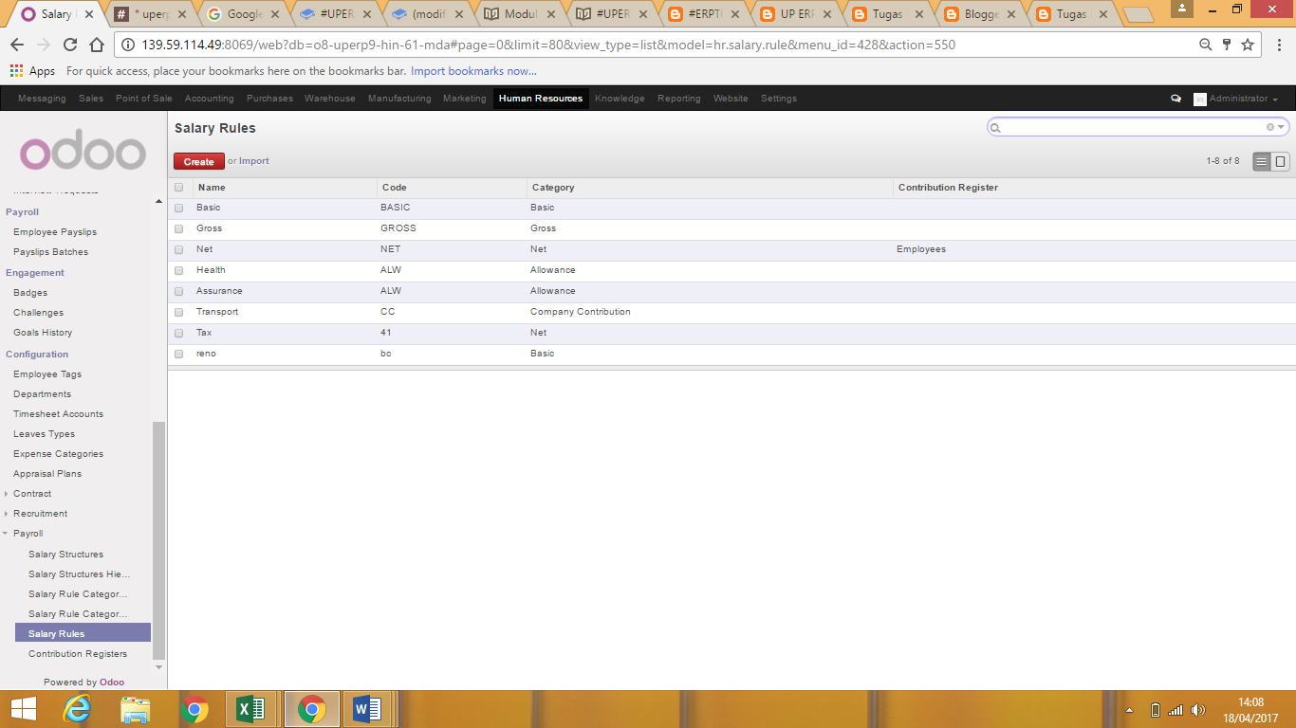This screenshot has height=728, width=1296.
Task: Select all rows with header checkbox
Action: tap(178, 188)
